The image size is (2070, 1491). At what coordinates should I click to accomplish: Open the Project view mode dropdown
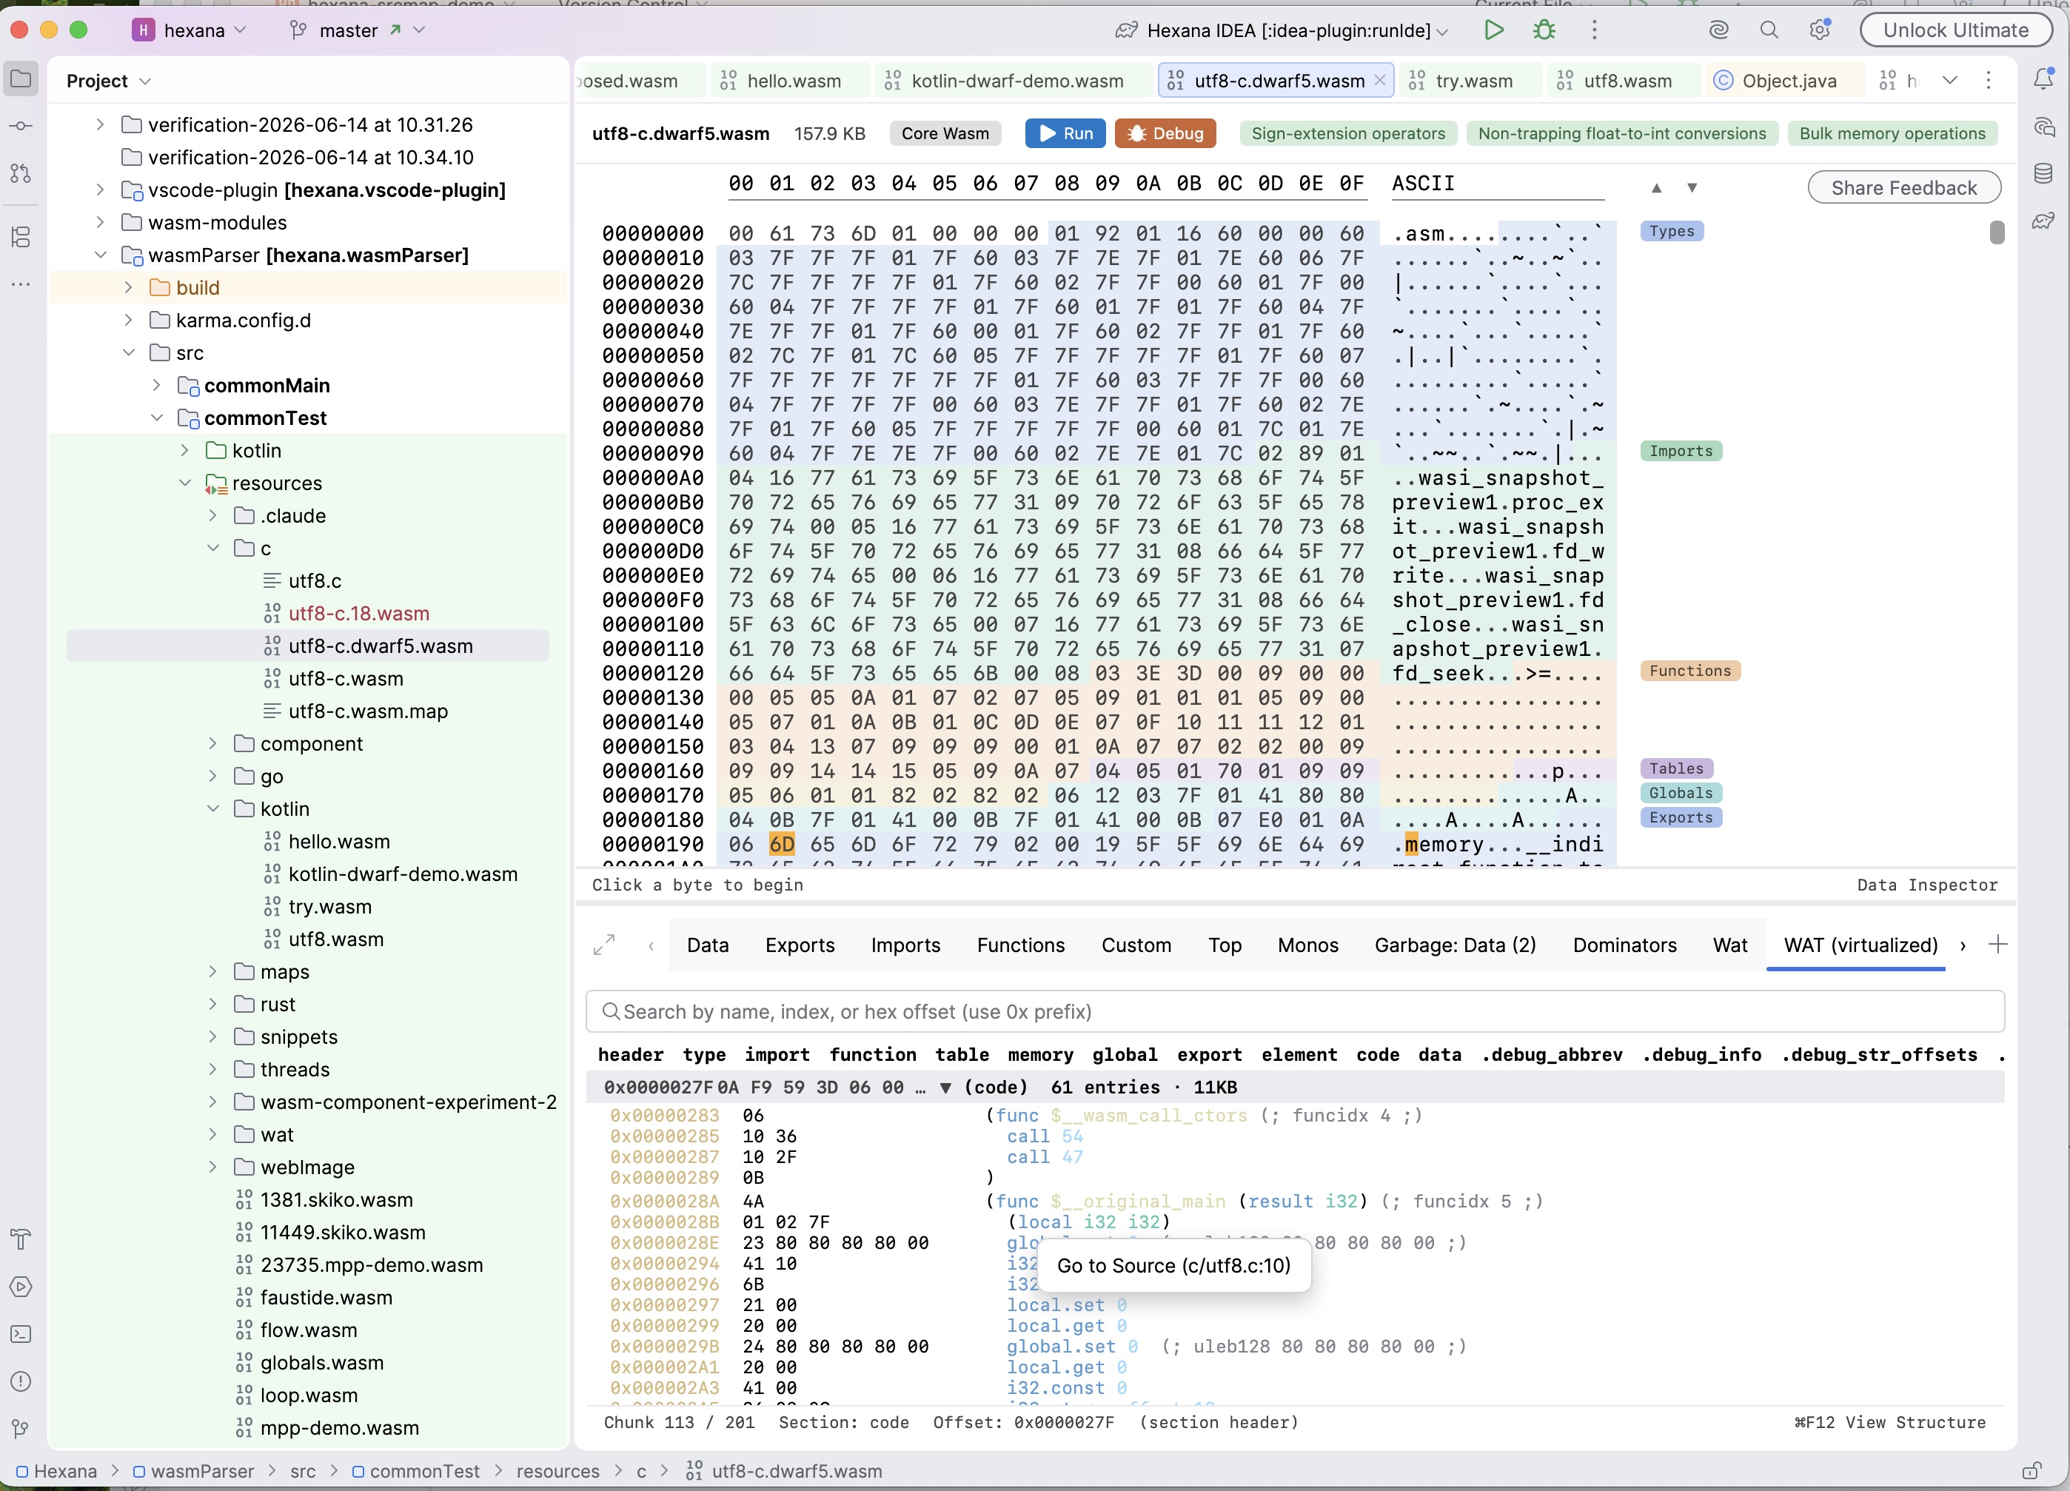109,80
